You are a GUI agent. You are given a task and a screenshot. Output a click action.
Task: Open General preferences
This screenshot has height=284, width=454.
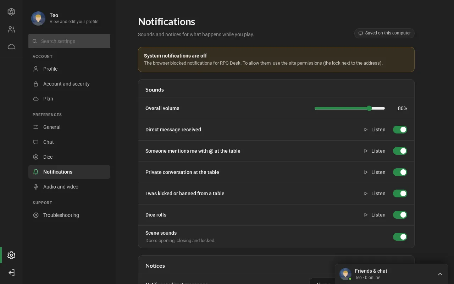pyautogui.click(x=69, y=127)
